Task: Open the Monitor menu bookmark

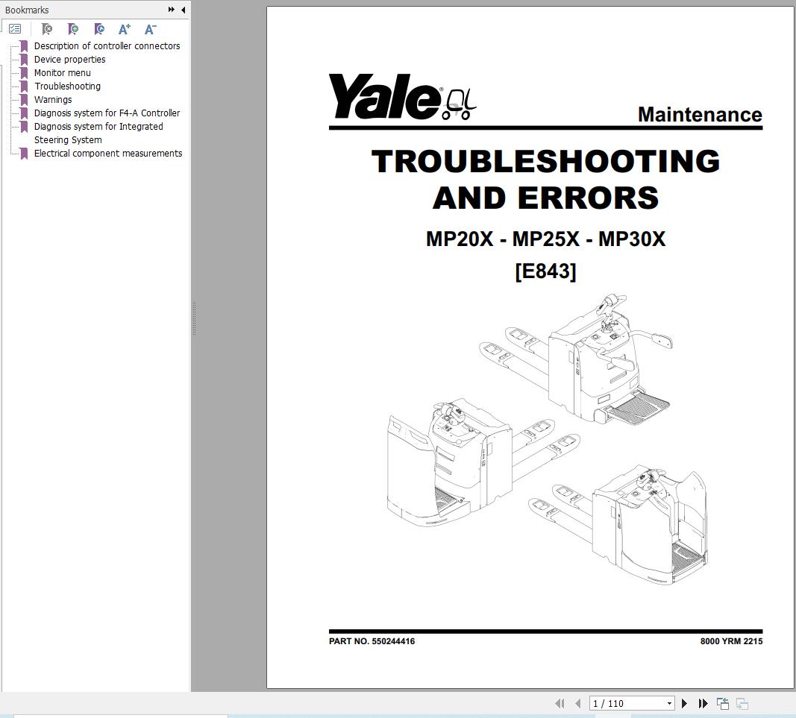Action: 62,72
